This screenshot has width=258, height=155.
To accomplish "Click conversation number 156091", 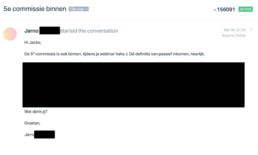I will [x=226, y=10].
